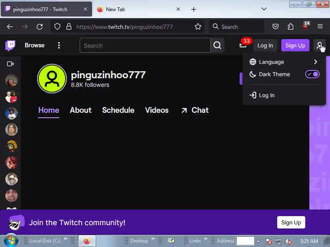Switch to the About tab
This screenshot has height=247, width=330.
tap(80, 110)
